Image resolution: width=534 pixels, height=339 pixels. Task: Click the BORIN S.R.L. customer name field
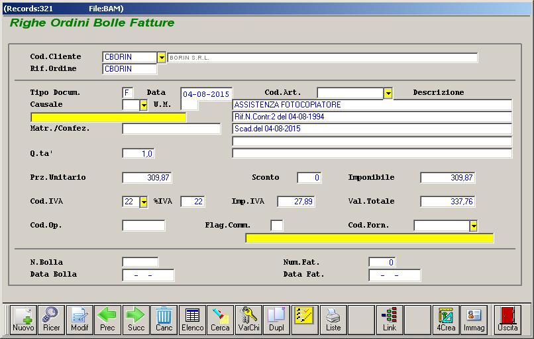[x=323, y=58]
